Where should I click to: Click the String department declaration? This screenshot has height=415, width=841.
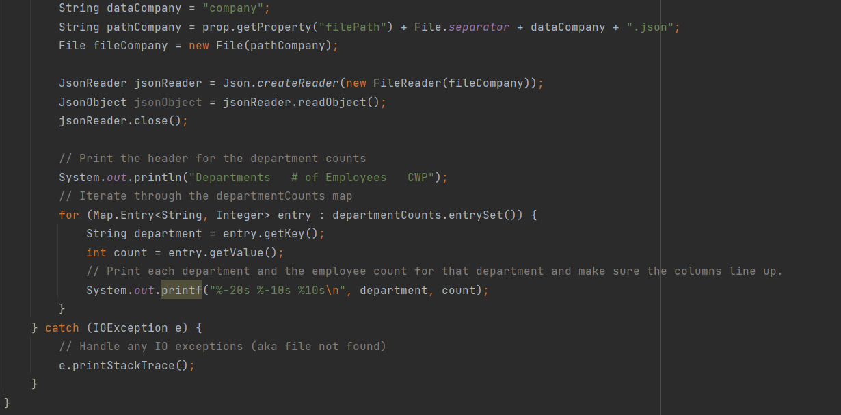point(144,234)
